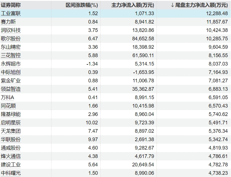Click the 隆基绿能 stock link
This screenshot has height=177, width=231.
[x=11, y=114]
